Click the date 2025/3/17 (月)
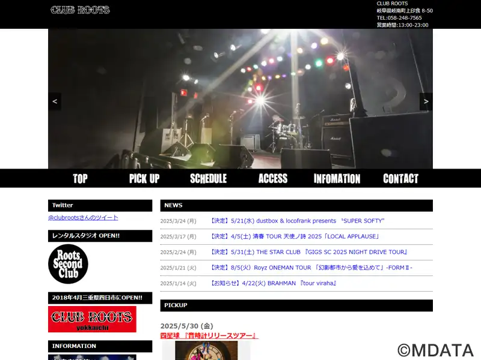The image size is (481, 360). pyautogui.click(x=178, y=236)
